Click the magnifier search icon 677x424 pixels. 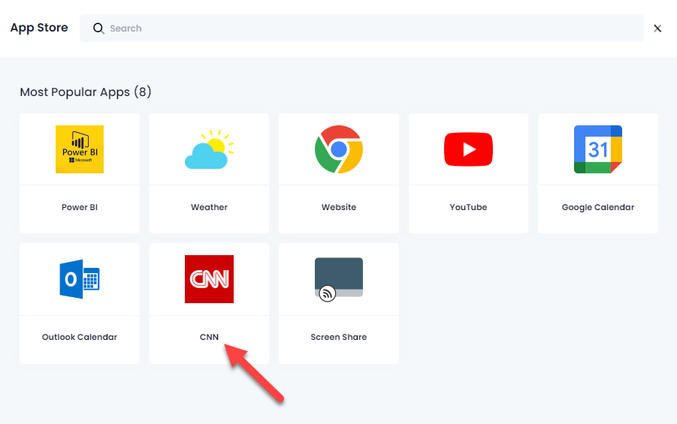tap(98, 29)
